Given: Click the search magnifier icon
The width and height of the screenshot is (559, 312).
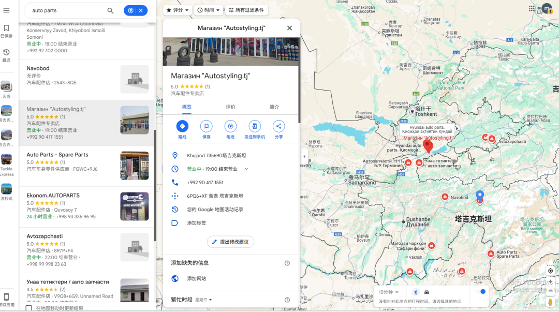Looking at the screenshot, I should point(111,11).
